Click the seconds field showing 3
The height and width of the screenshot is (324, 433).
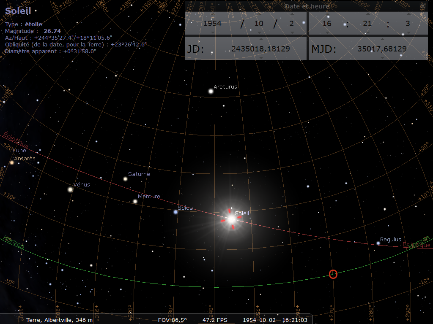407,24
